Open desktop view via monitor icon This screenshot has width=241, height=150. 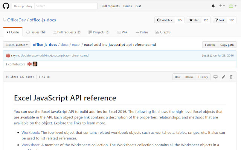pos(215,77)
